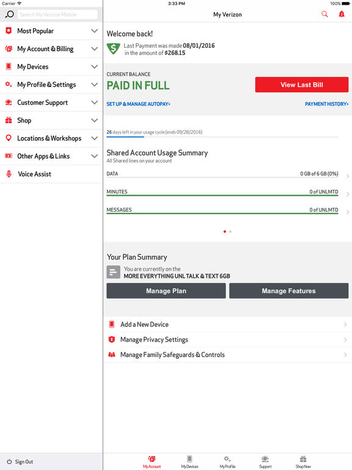Click the MINUTES usage bar
Viewport: 352px width, 470px height.
tap(222, 195)
